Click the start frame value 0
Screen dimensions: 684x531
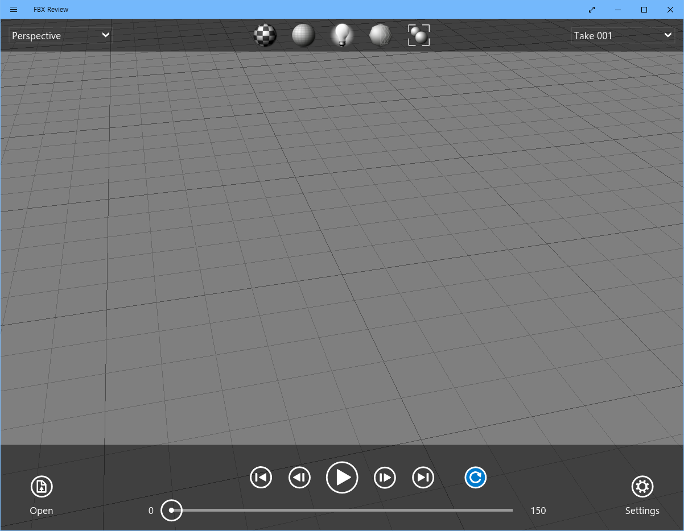(x=151, y=511)
